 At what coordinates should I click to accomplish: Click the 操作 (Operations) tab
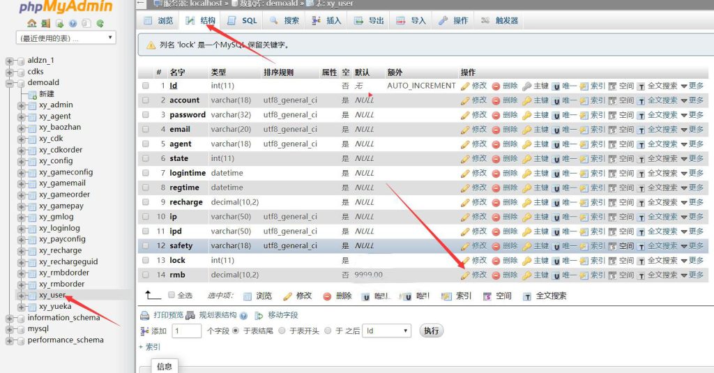(x=454, y=20)
